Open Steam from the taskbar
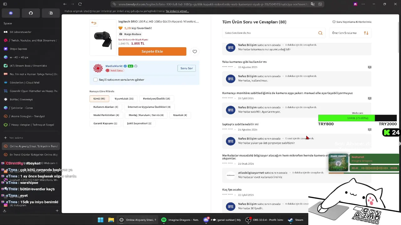 tap(296, 220)
